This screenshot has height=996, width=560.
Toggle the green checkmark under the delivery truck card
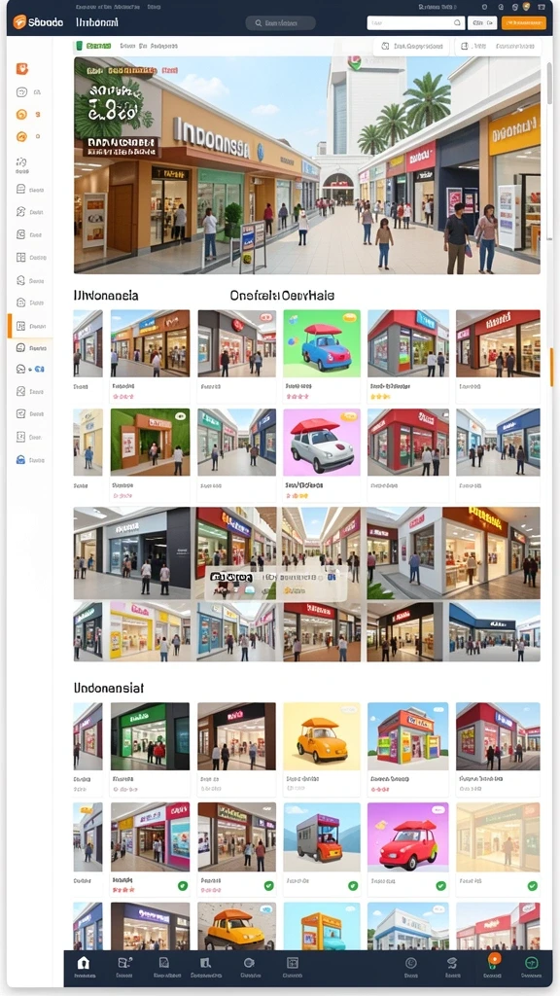coord(352,885)
